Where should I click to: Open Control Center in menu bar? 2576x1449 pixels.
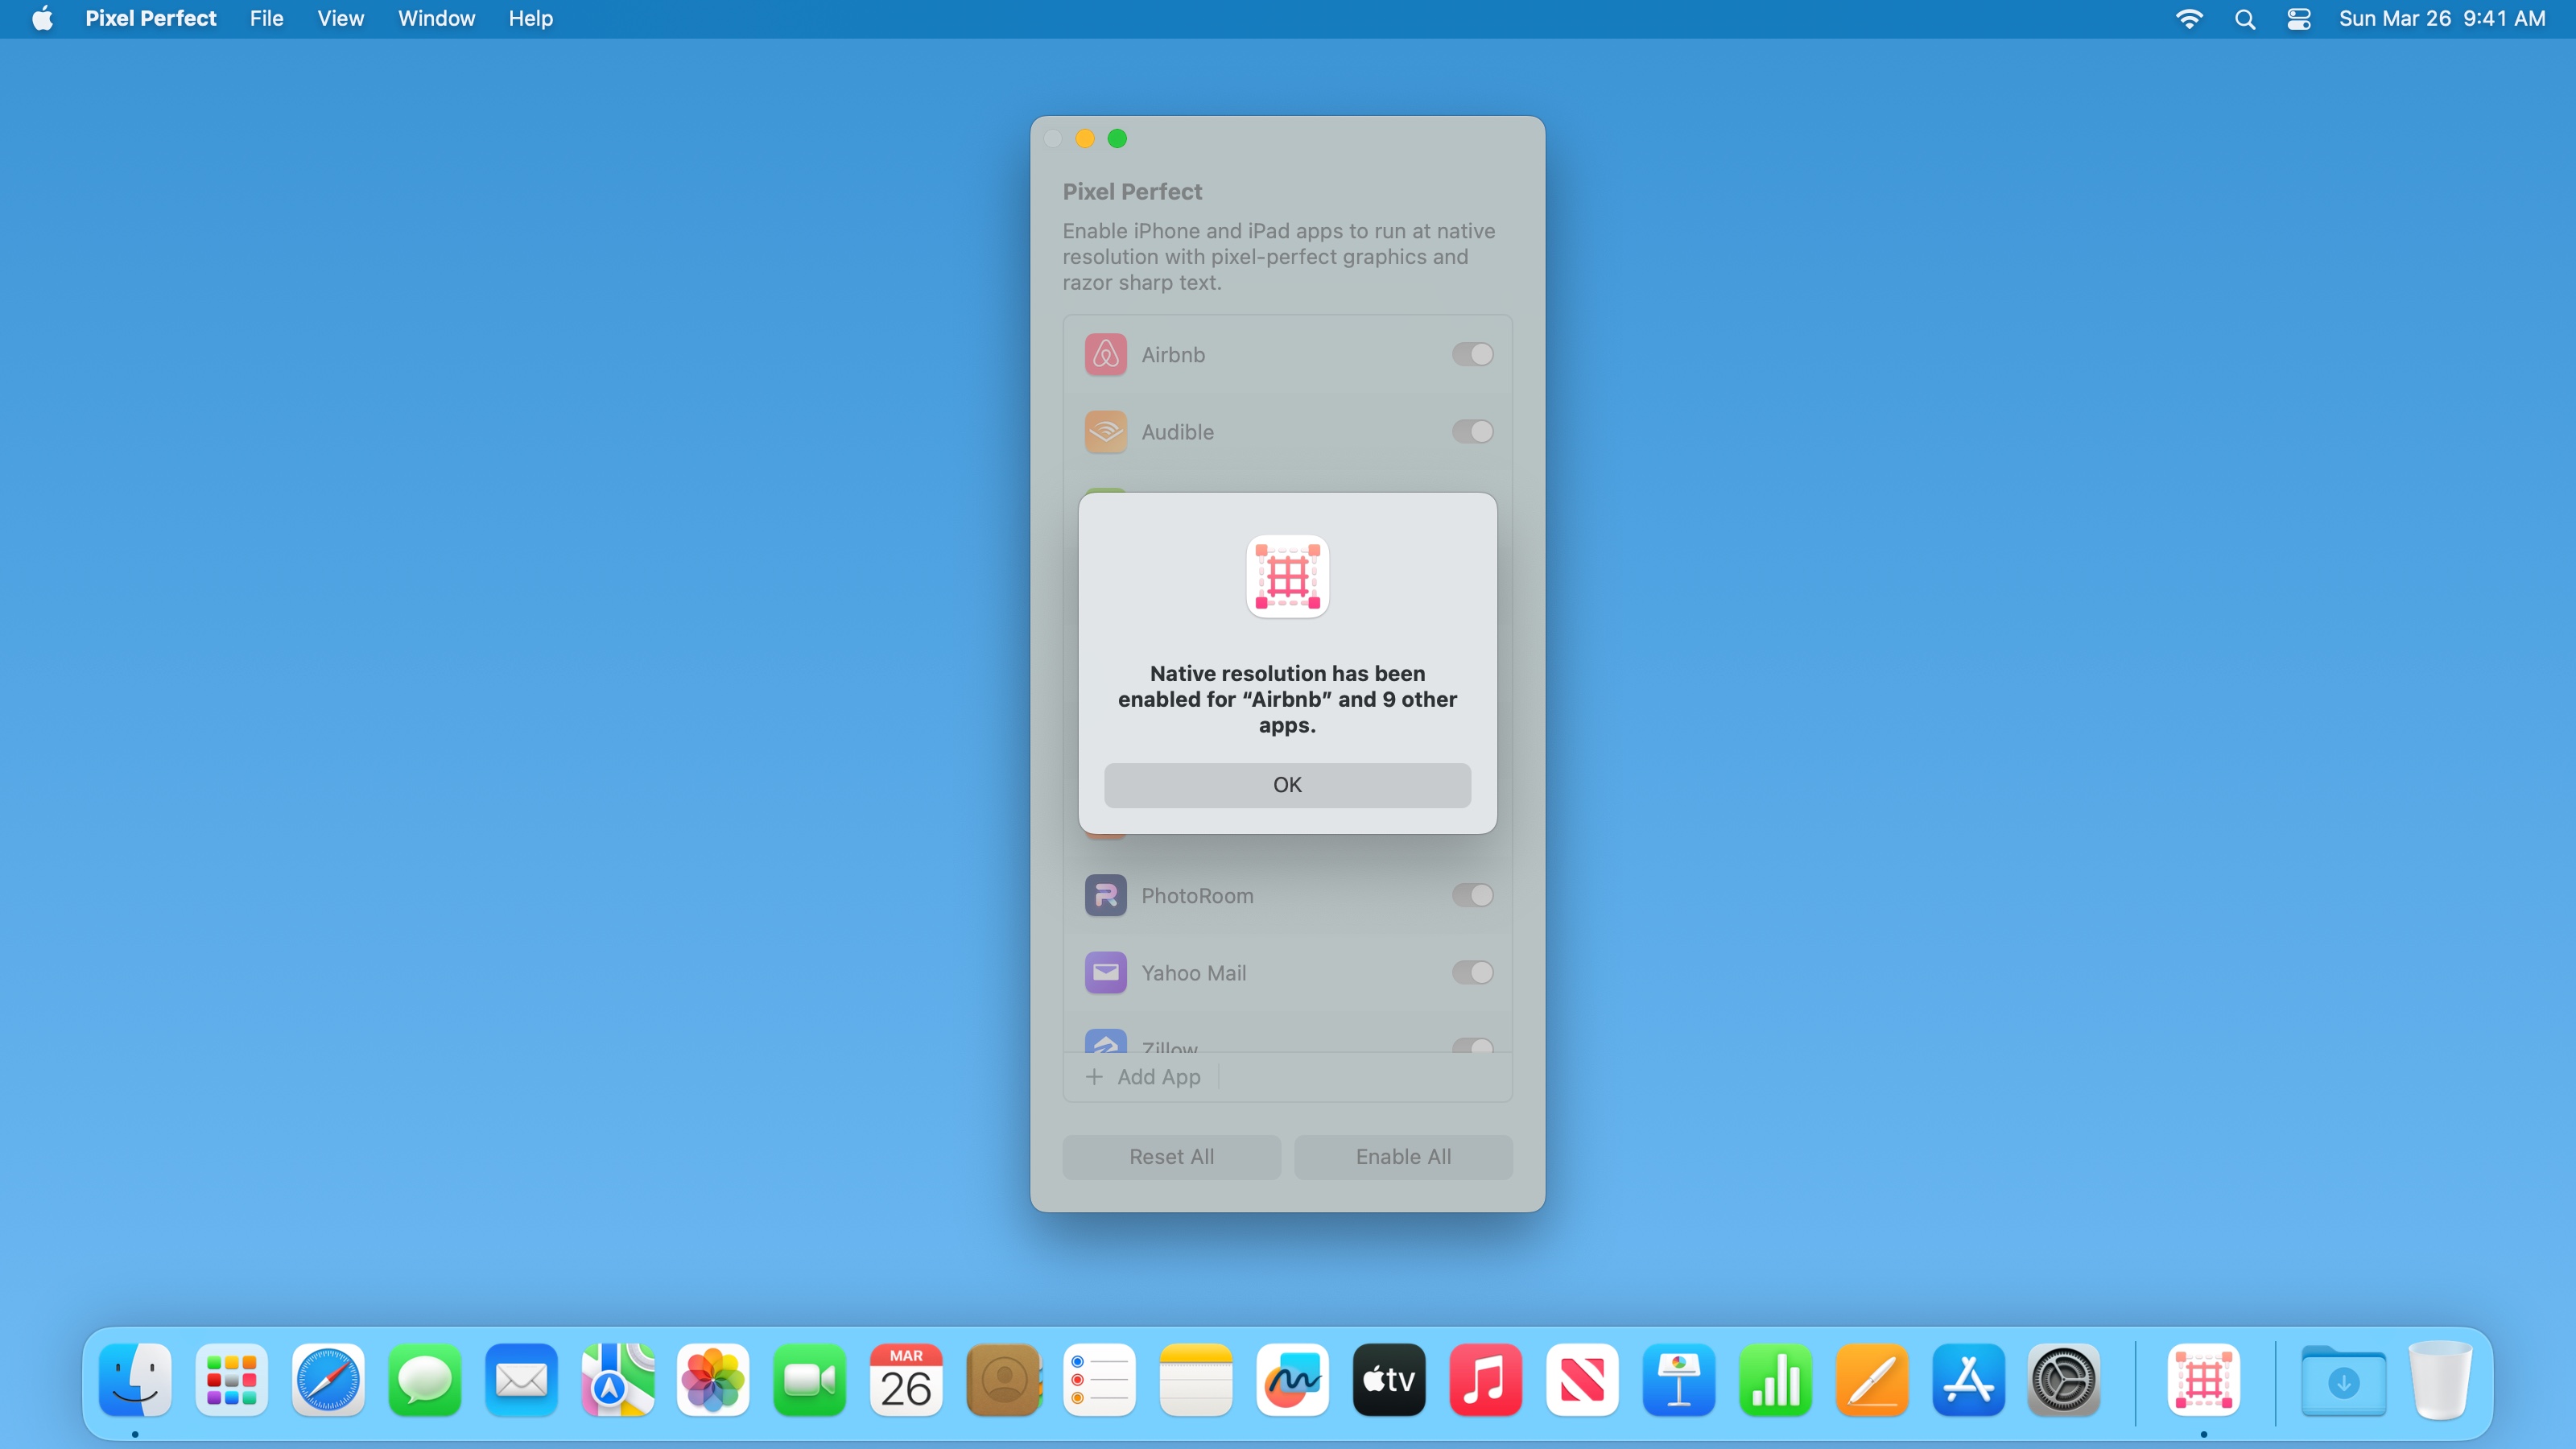(2298, 19)
